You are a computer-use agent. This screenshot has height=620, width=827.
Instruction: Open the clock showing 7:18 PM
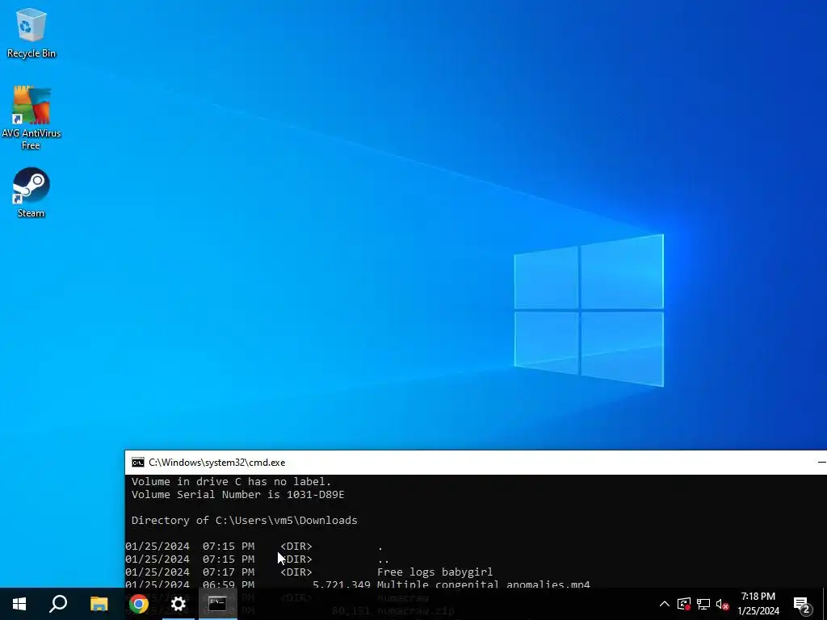coord(758,604)
